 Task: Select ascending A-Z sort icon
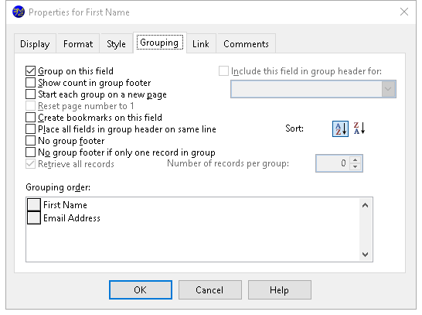340,128
